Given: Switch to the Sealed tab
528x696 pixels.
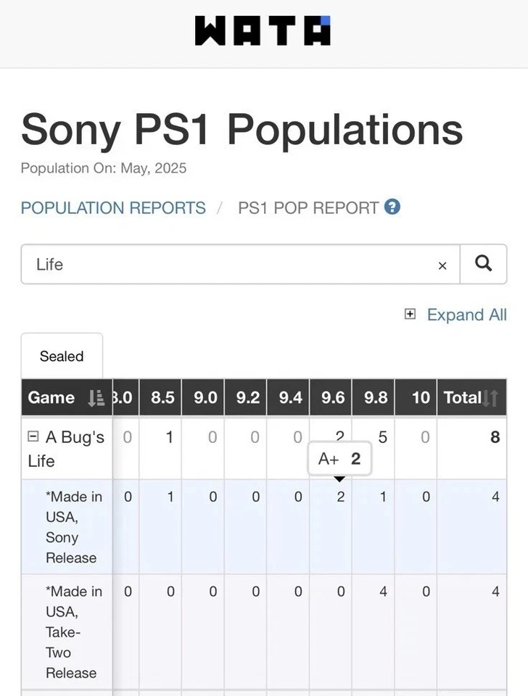Looking at the screenshot, I should [x=62, y=356].
